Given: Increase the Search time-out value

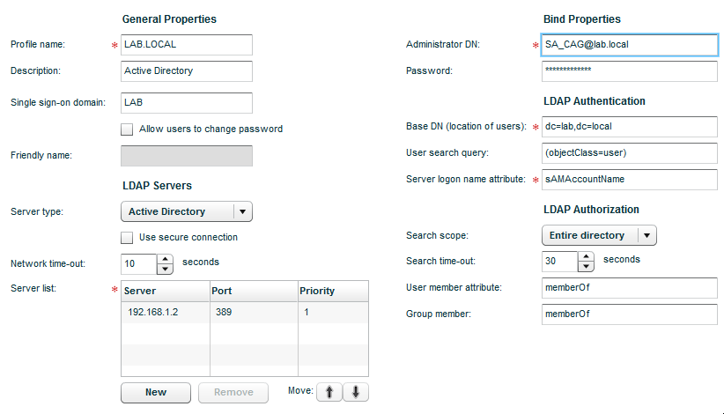Looking at the screenshot, I should click(586, 256).
